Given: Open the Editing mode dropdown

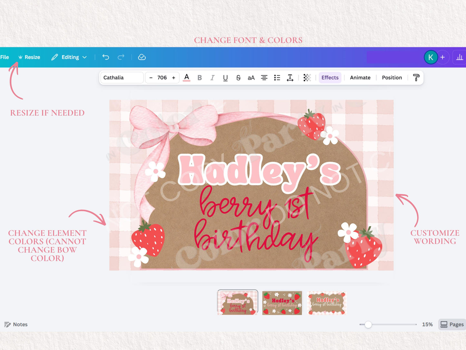Looking at the screenshot, I should click(69, 57).
